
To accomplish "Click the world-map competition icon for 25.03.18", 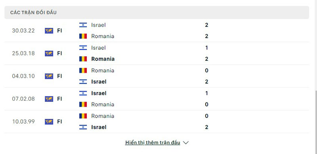I will point(49,53).
